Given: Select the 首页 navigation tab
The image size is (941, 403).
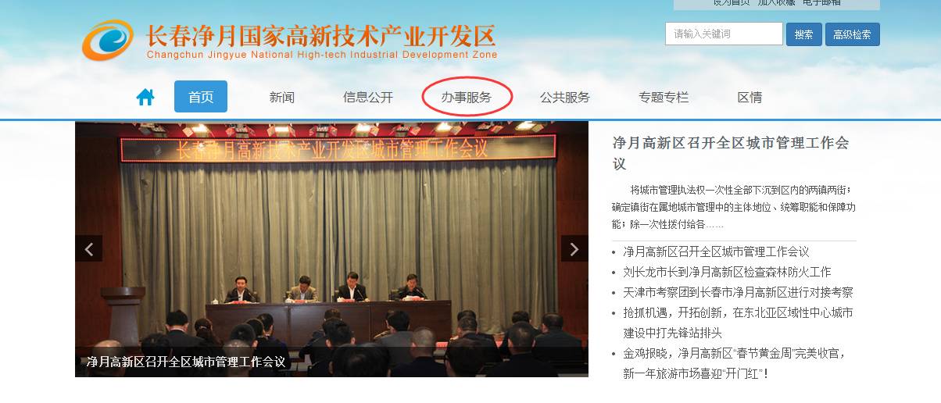Looking at the screenshot, I should click(x=201, y=97).
